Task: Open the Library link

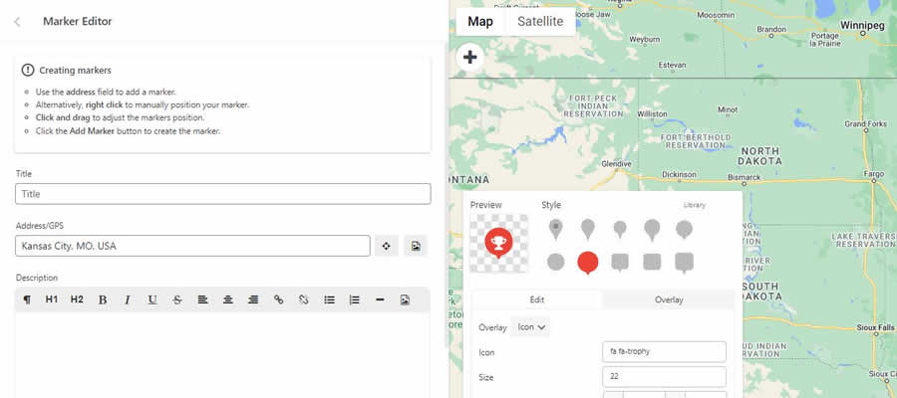Action: [695, 205]
